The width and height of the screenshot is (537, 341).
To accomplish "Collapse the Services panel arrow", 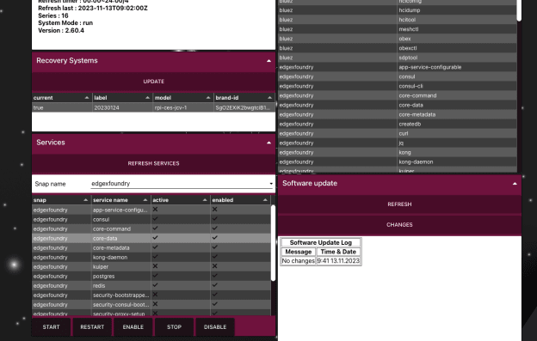I will click(268, 143).
